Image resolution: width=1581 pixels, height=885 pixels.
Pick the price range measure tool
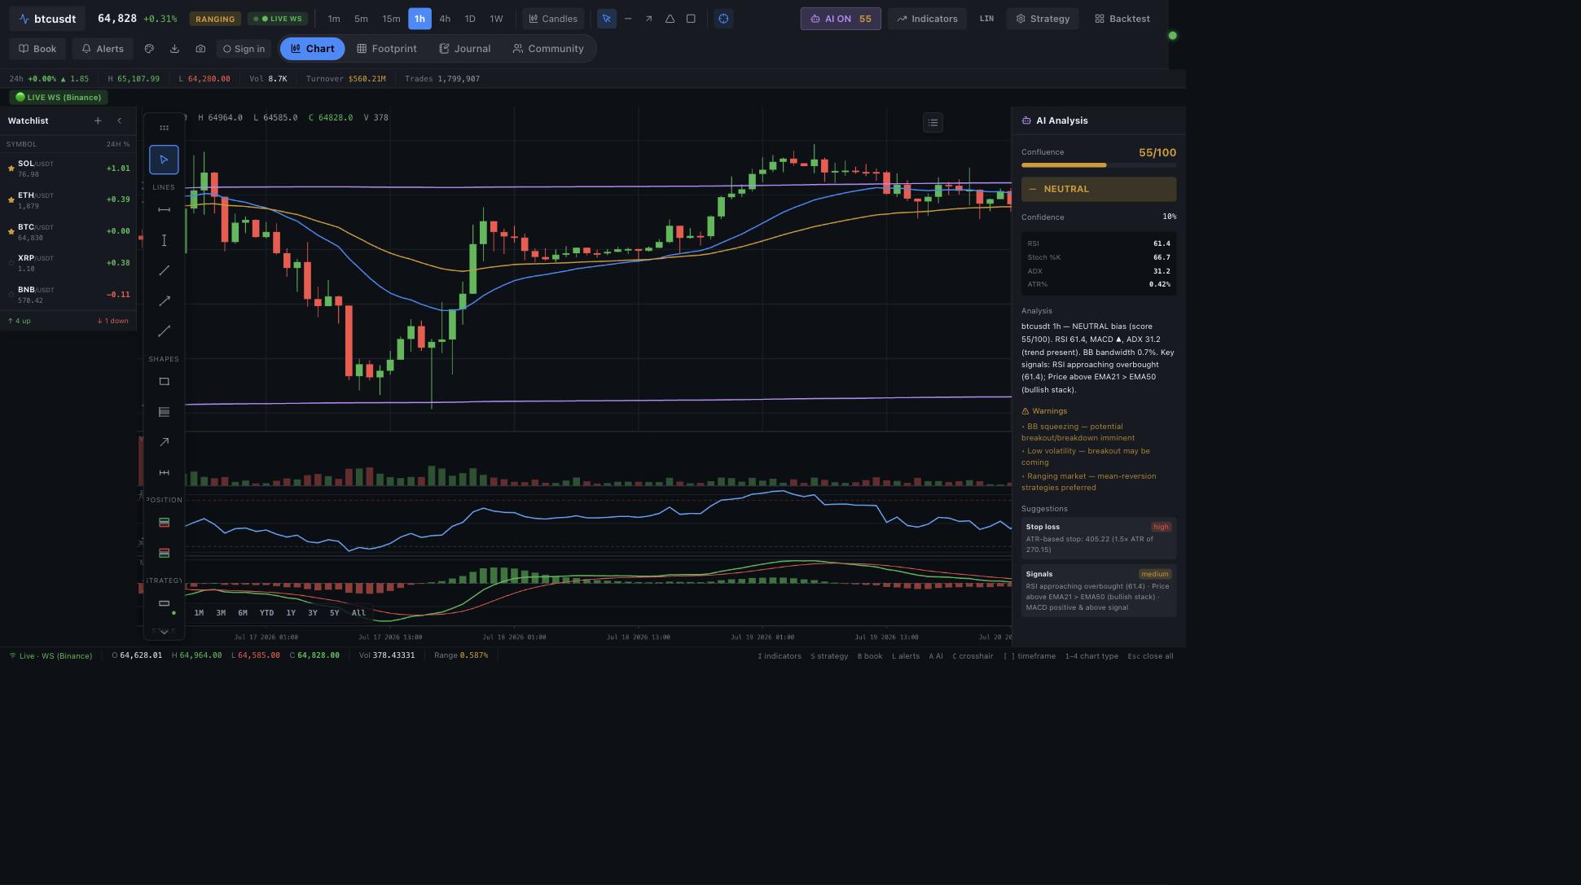click(164, 472)
